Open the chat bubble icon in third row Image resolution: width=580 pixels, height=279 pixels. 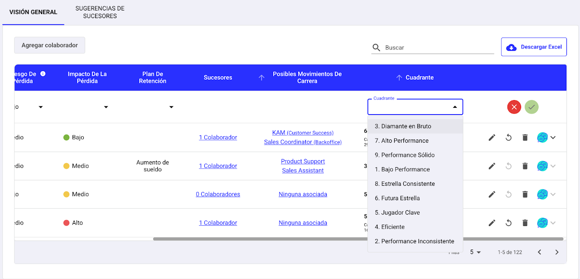[x=542, y=194]
